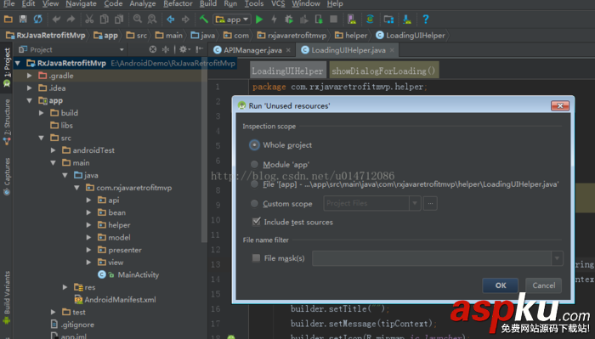Image resolution: width=595 pixels, height=339 pixels.
Task: Expand the androidTest folder
Action: pos(53,150)
